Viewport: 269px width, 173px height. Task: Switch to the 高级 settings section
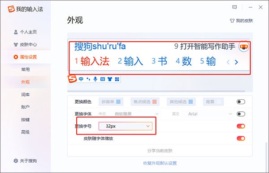[x=26, y=132]
